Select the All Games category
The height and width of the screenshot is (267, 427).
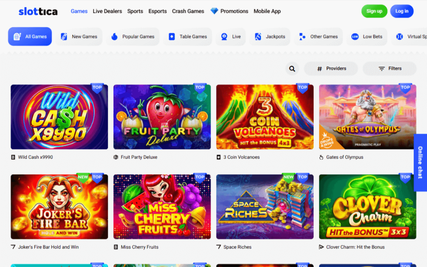[x=30, y=37]
